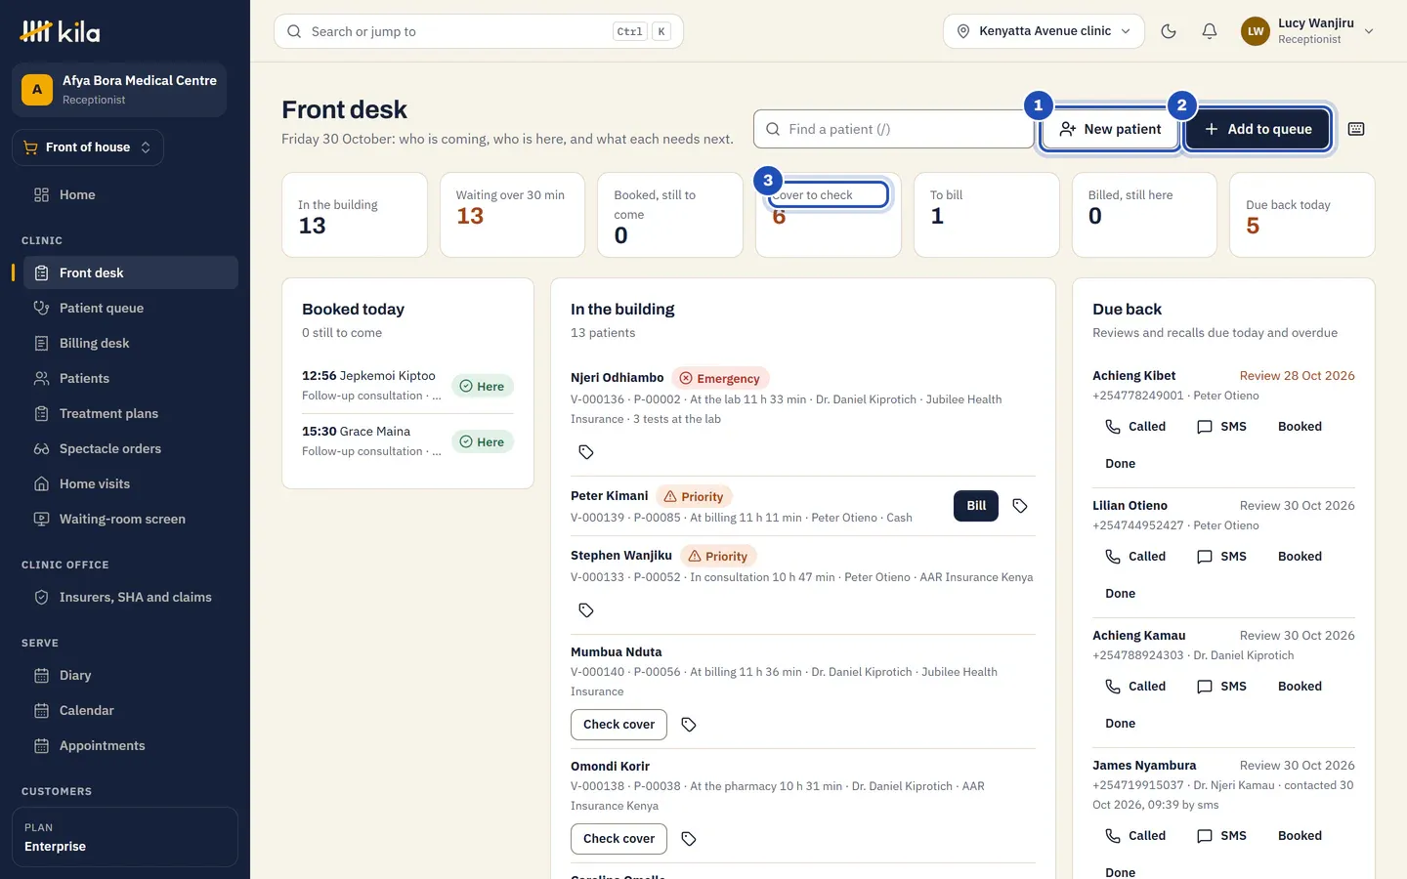Click Add to queue
This screenshot has width=1407, height=879.
pos(1258,129)
